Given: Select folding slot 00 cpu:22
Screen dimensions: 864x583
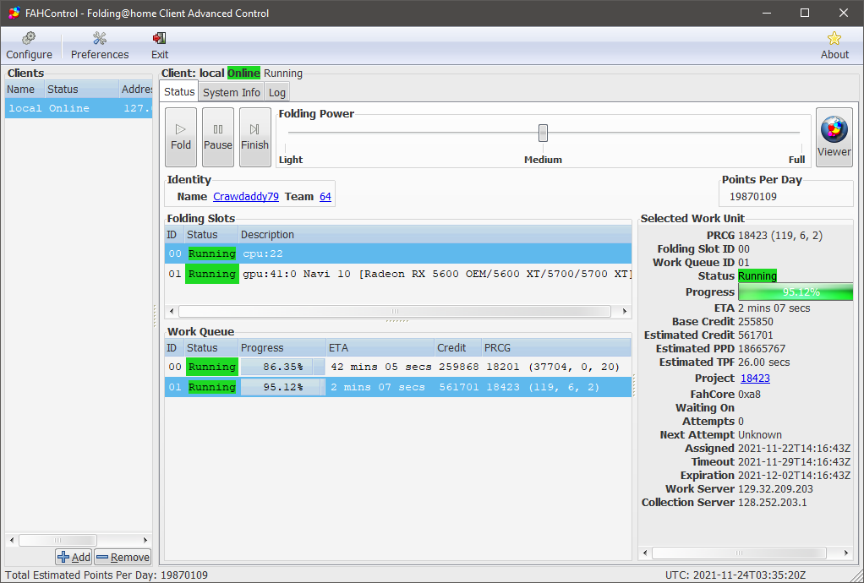Looking at the screenshot, I should [398, 253].
